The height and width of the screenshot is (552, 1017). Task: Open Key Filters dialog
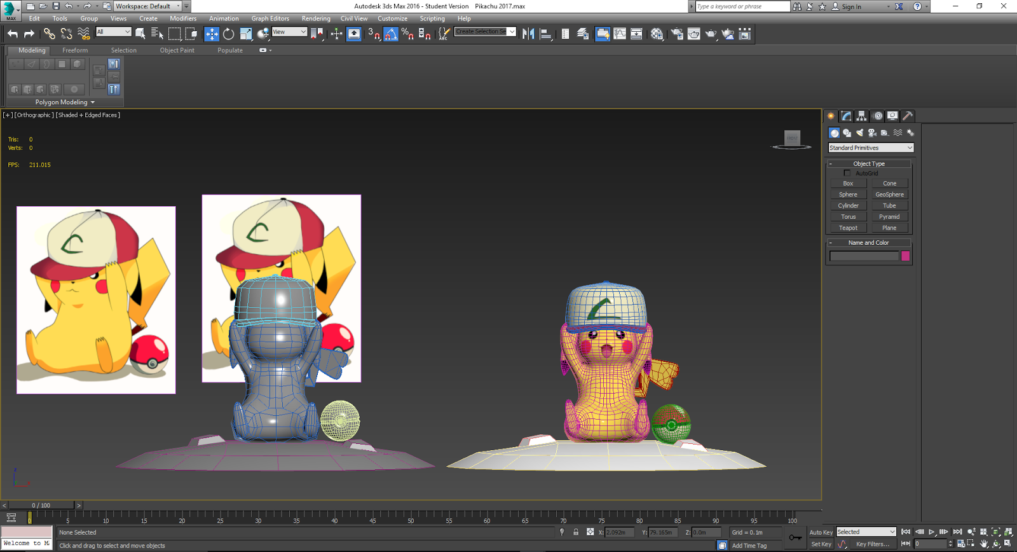click(x=872, y=544)
